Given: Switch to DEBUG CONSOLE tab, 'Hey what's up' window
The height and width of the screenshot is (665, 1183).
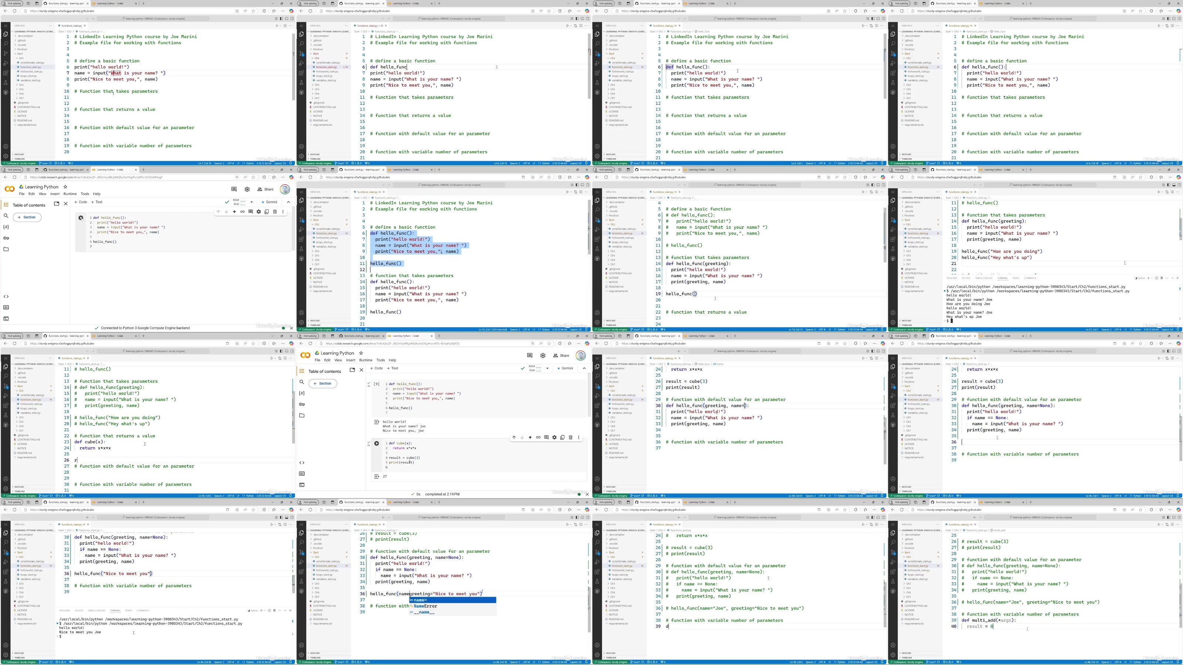Looking at the screenshot, I should (984, 278).
